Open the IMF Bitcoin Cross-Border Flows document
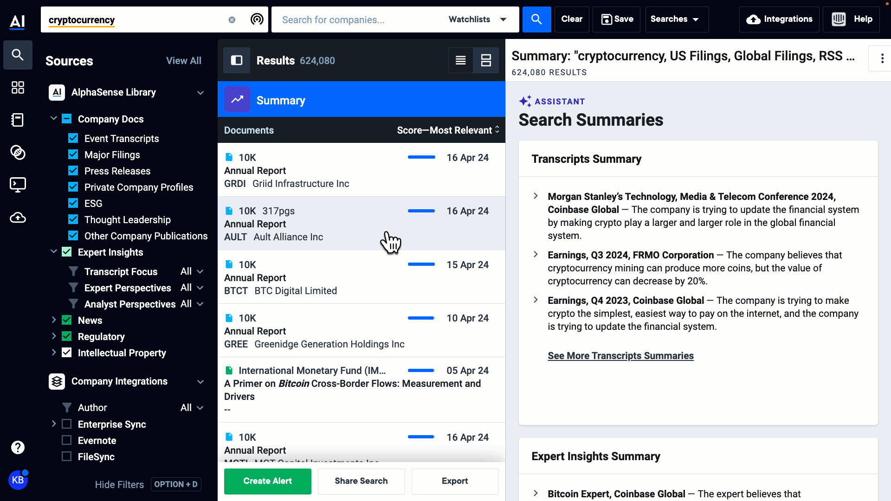891x501 pixels. pyautogui.click(x=361, y=390)
